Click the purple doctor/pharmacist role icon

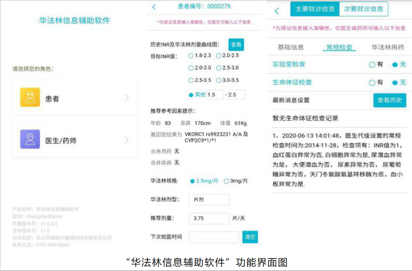pyautogui.click(x=30, y=139)
